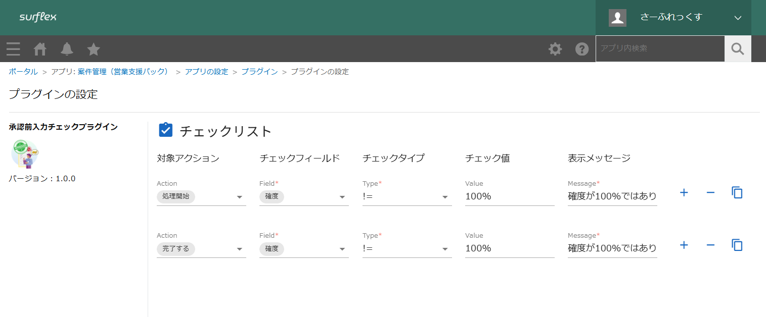766x317 pixels.
Task: Open the settings gear icon
Action: (x=555, y=48)
